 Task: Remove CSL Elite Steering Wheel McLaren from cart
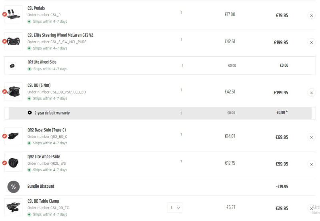312,42
